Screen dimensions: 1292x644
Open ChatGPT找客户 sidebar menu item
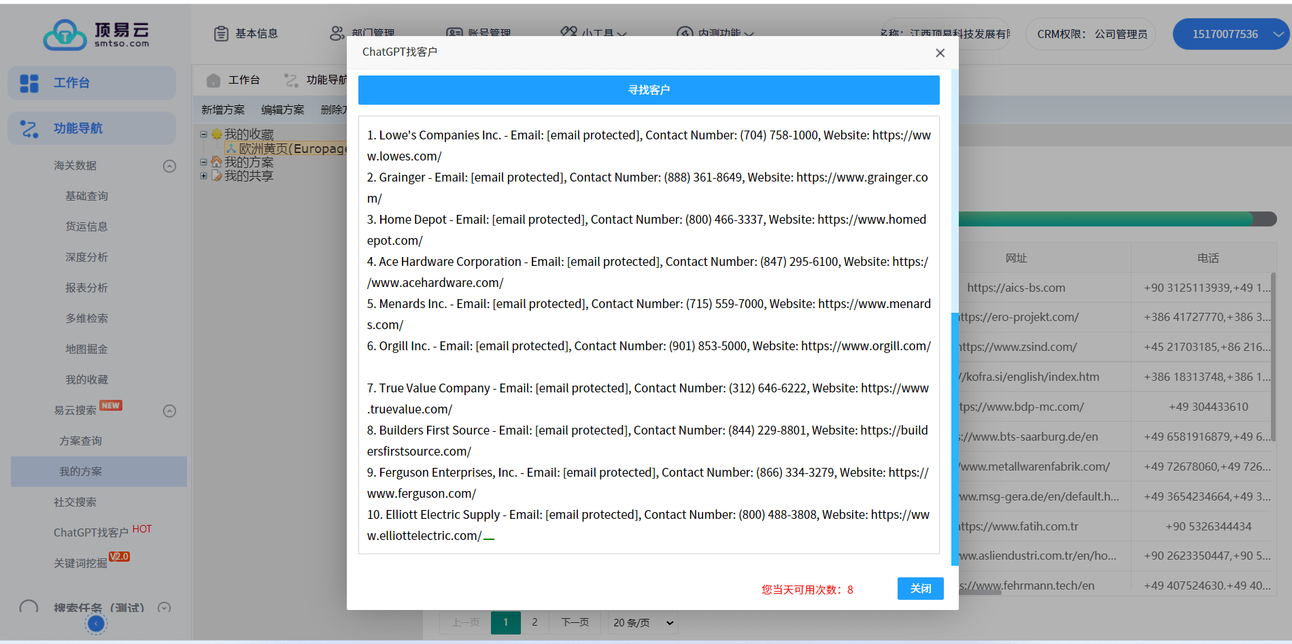(91, 532)
